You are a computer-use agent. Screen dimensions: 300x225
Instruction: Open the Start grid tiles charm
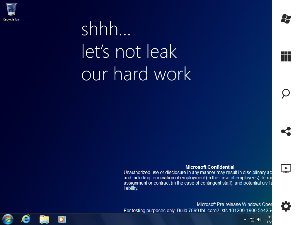tap(286, 57)
